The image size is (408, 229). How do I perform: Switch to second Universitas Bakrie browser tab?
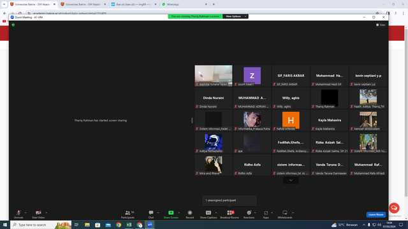[x=83, y=4]
